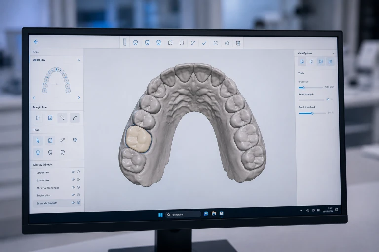Show hidden system tray icons
379x252 pixels.
301,211
